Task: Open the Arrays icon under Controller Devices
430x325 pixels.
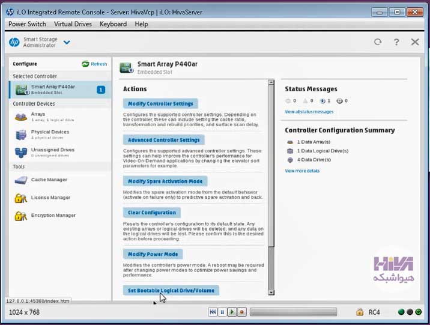Action: [21, 117]
